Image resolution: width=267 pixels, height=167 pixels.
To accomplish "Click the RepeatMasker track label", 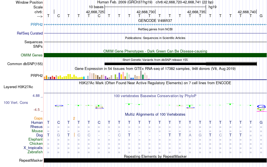I will [31, 160].
